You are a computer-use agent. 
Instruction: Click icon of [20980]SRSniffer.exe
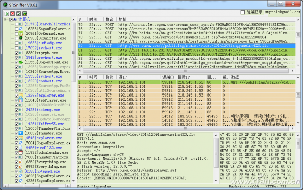coord(21,38)
